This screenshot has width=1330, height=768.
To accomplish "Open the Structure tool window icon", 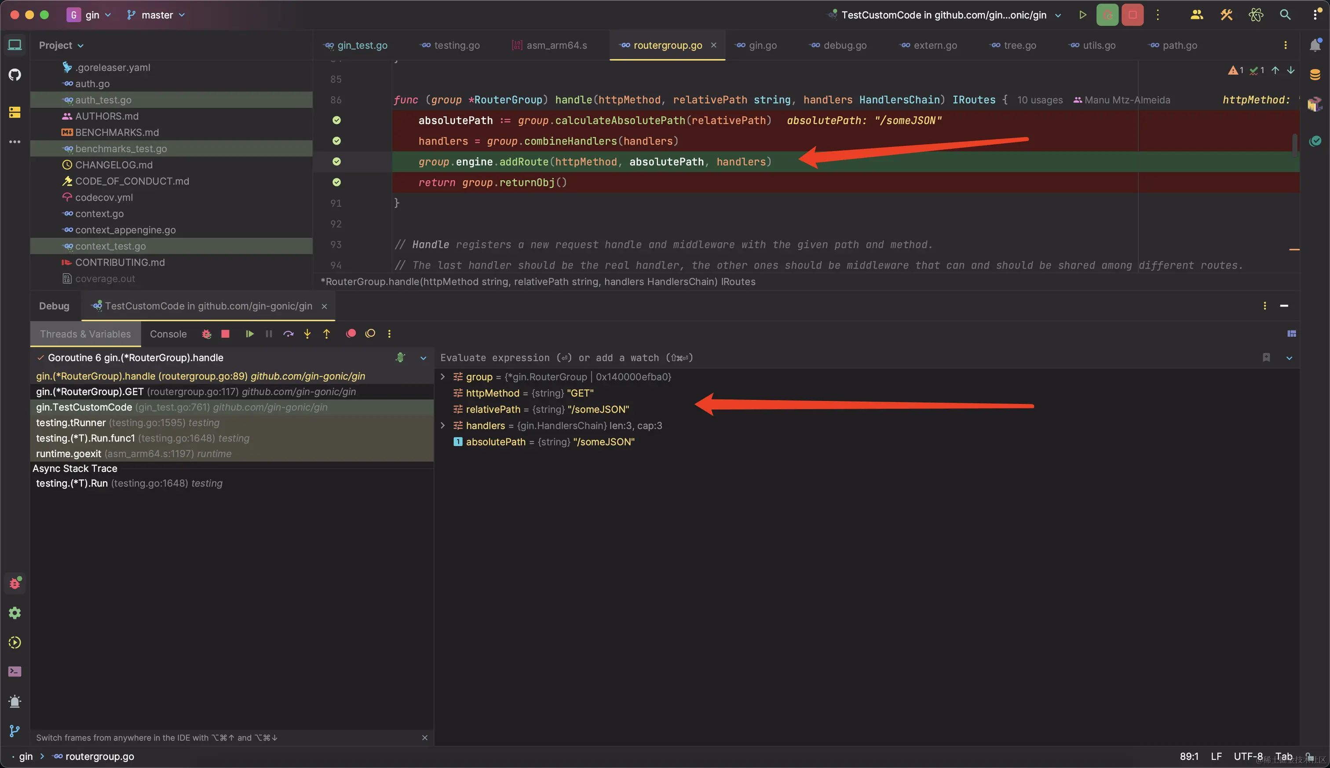I will point(15,112).
